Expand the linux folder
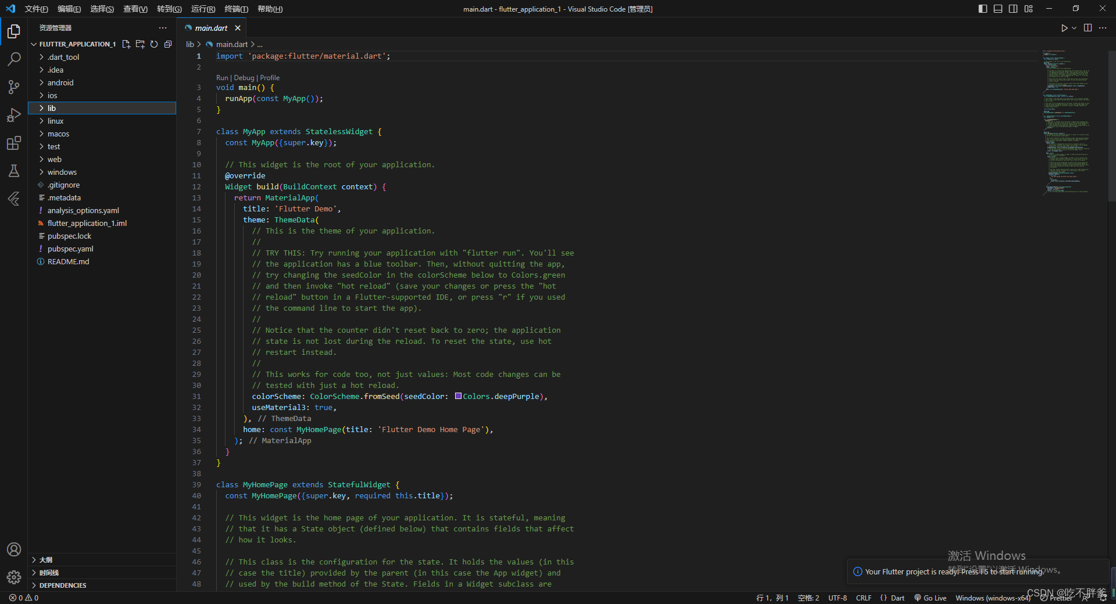 [102, 121]
